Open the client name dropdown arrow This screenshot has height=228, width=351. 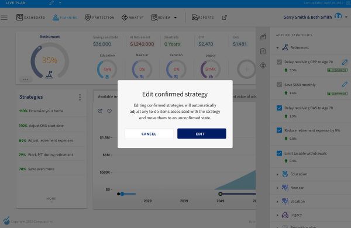coord(346,17)
